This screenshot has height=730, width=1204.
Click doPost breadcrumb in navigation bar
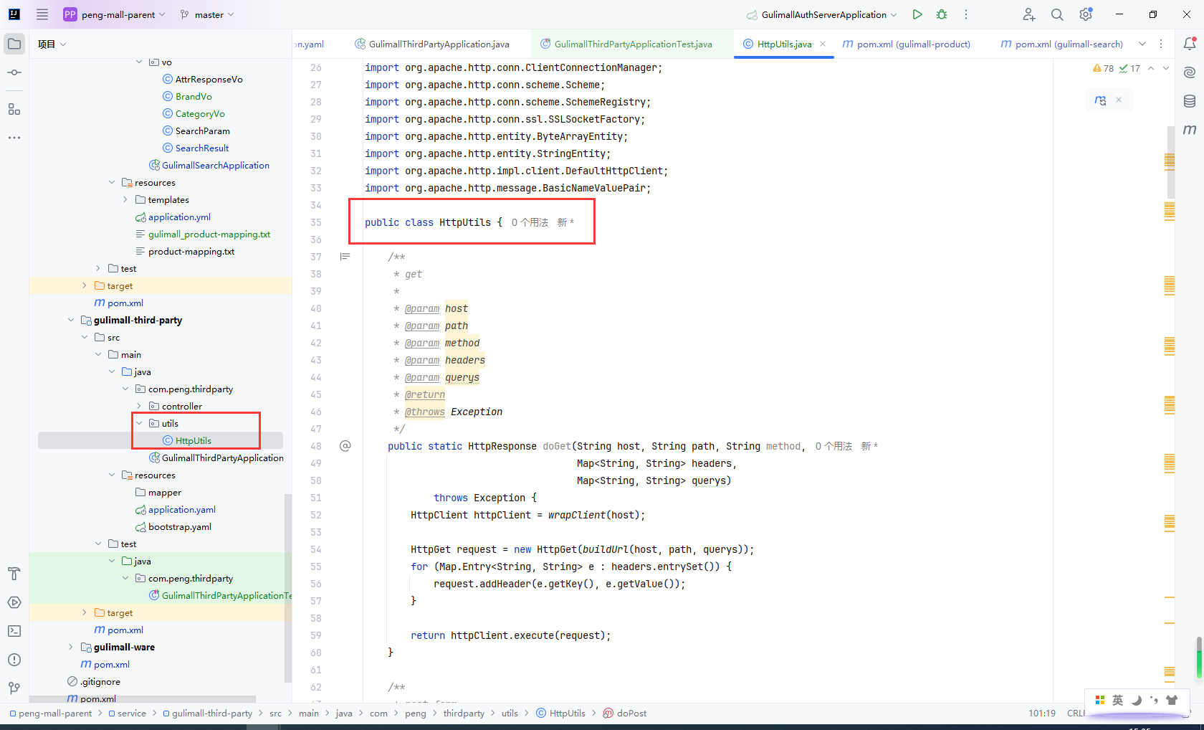625,713
